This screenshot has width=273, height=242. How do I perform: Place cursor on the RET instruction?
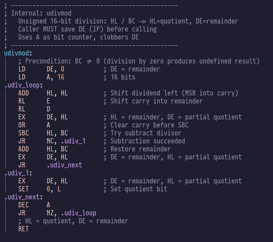[24, 229]
